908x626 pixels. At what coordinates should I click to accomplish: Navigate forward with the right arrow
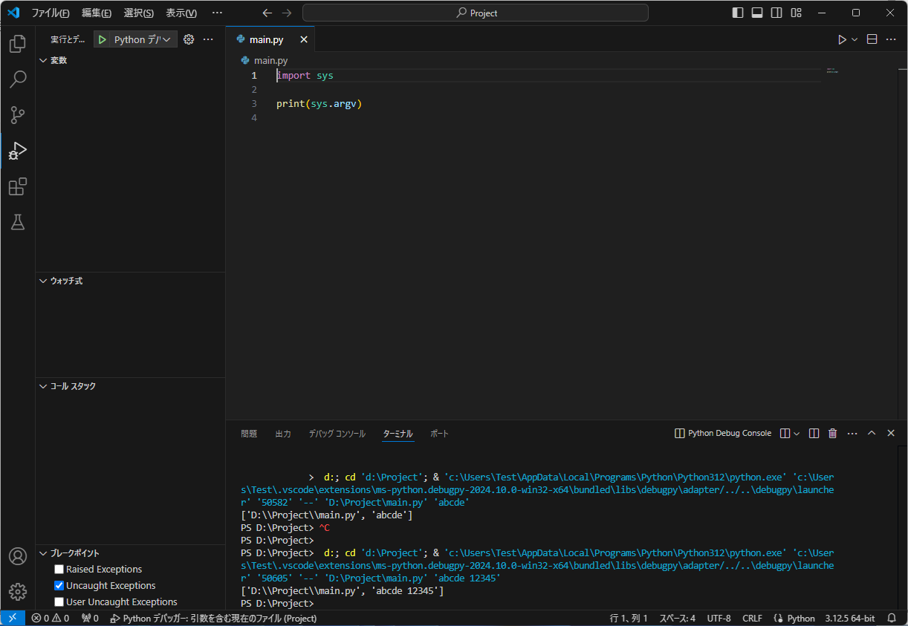coord(287,13)
